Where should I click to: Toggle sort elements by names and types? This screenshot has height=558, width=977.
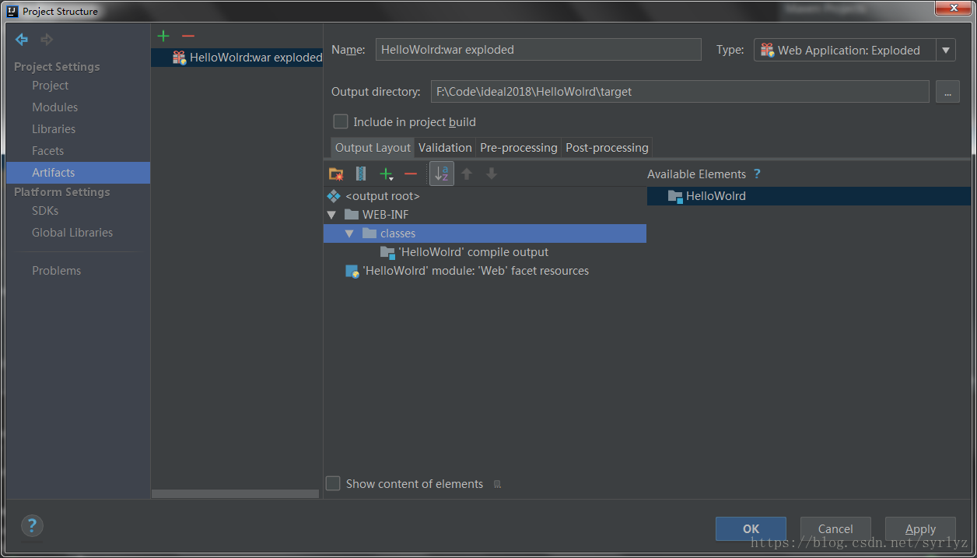pos(442,174)
